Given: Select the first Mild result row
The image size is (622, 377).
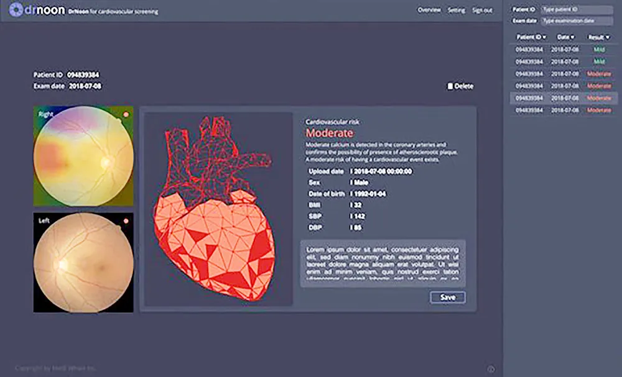Looking at the screenshot, I should pyautogui.click(x=564, y=49).
